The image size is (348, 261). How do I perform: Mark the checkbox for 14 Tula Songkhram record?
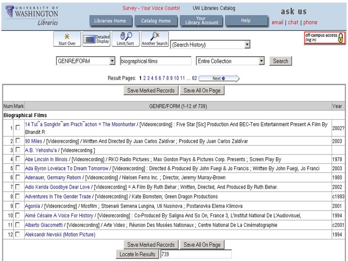18,128
